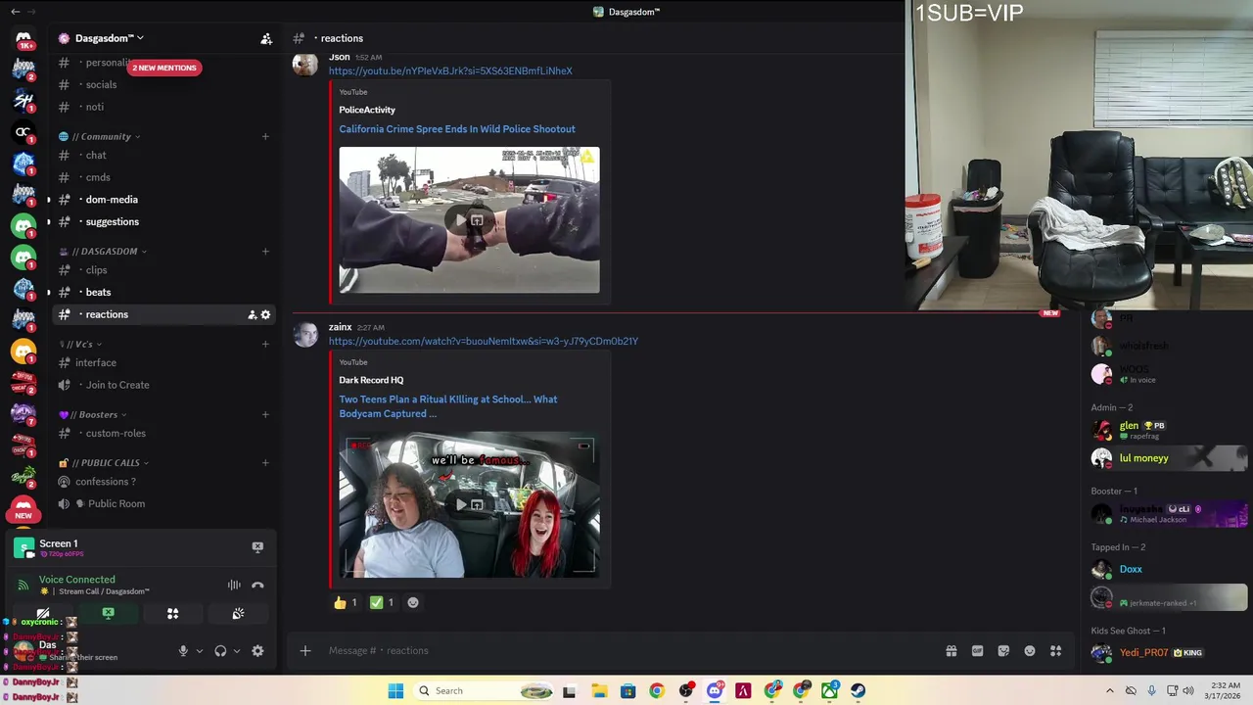Open the Windows Start menu
1253x705 pixels.
pyautogui.click(x=395, y=691)
